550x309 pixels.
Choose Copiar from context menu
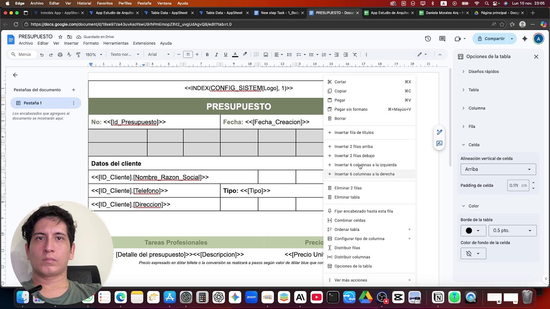370,91
